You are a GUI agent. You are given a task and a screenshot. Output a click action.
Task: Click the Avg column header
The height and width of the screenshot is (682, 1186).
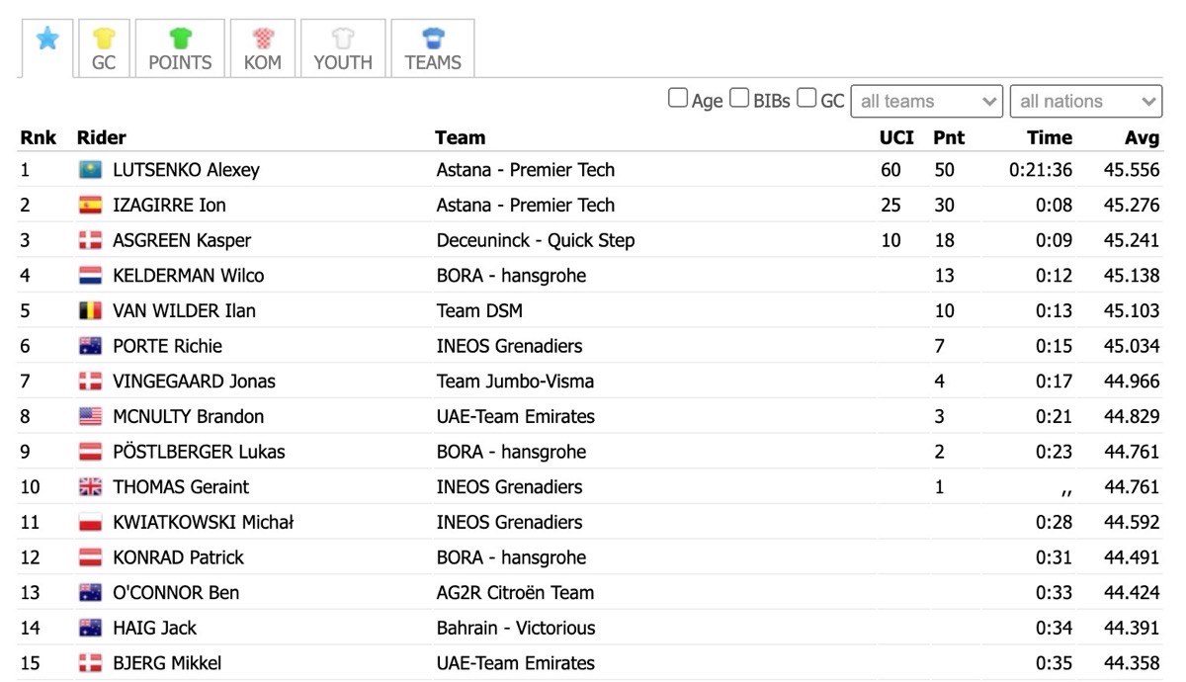click(x=1142, y=137)
